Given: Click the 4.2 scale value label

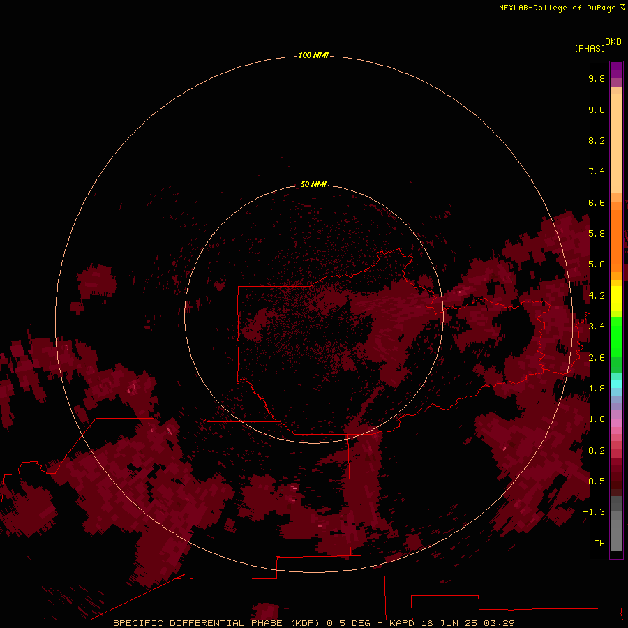Looking at the screenshot, I should (597, 296).
